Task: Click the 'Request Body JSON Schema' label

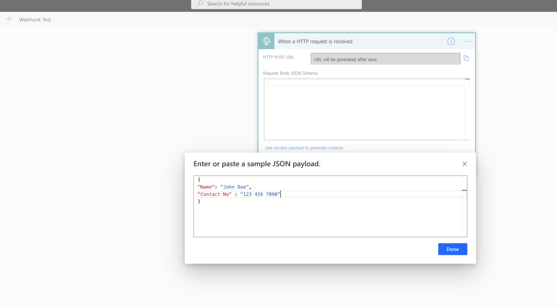Action: coord(290,73)
